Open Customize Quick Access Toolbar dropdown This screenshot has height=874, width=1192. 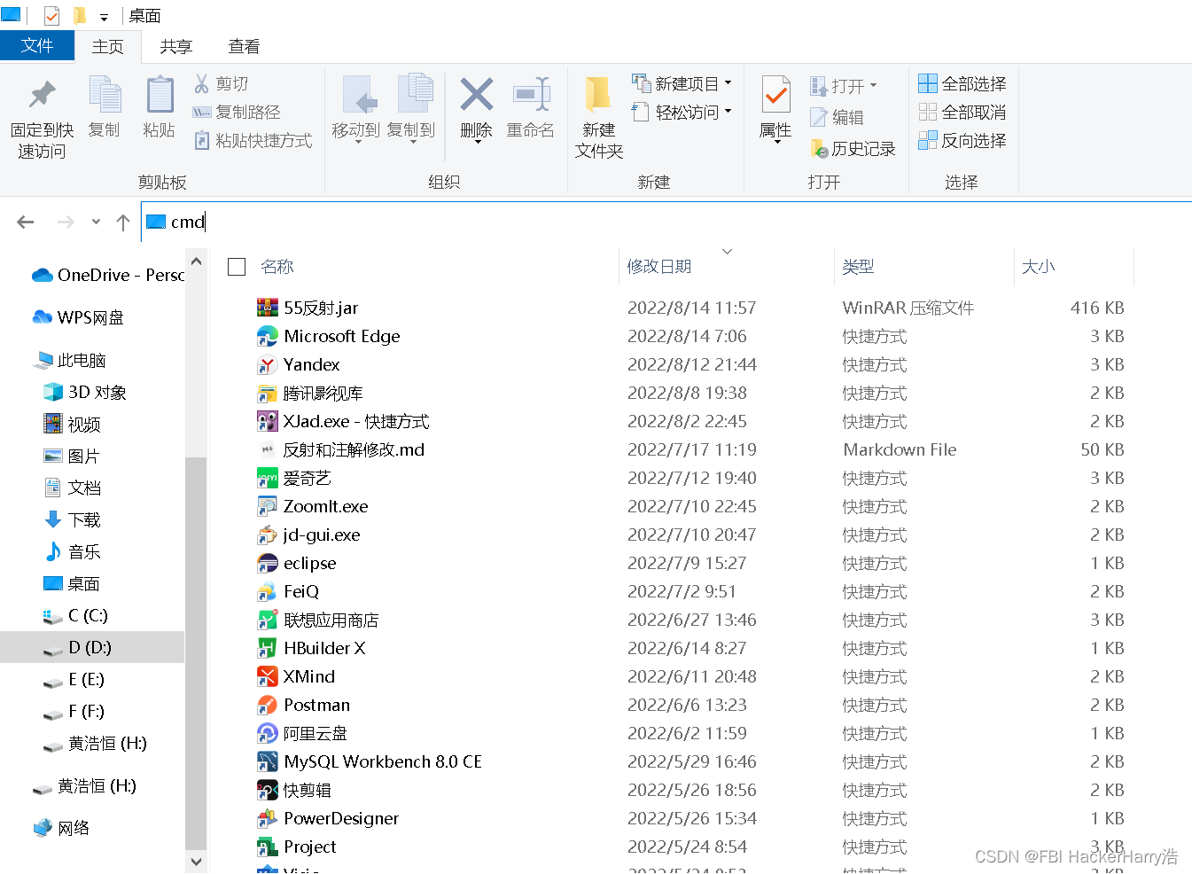click(x=104, y=17)
